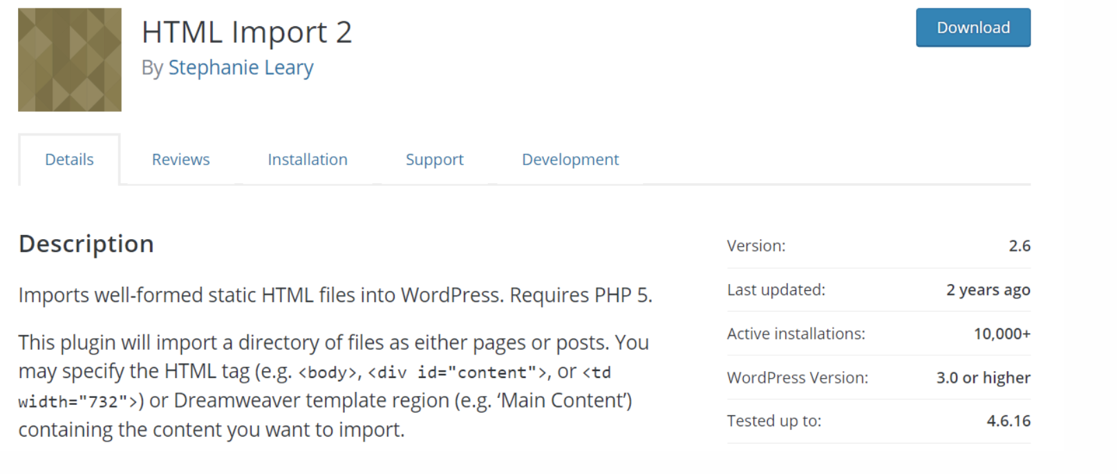Select the Details tab
1117x474 pixels.
point(69,160)
